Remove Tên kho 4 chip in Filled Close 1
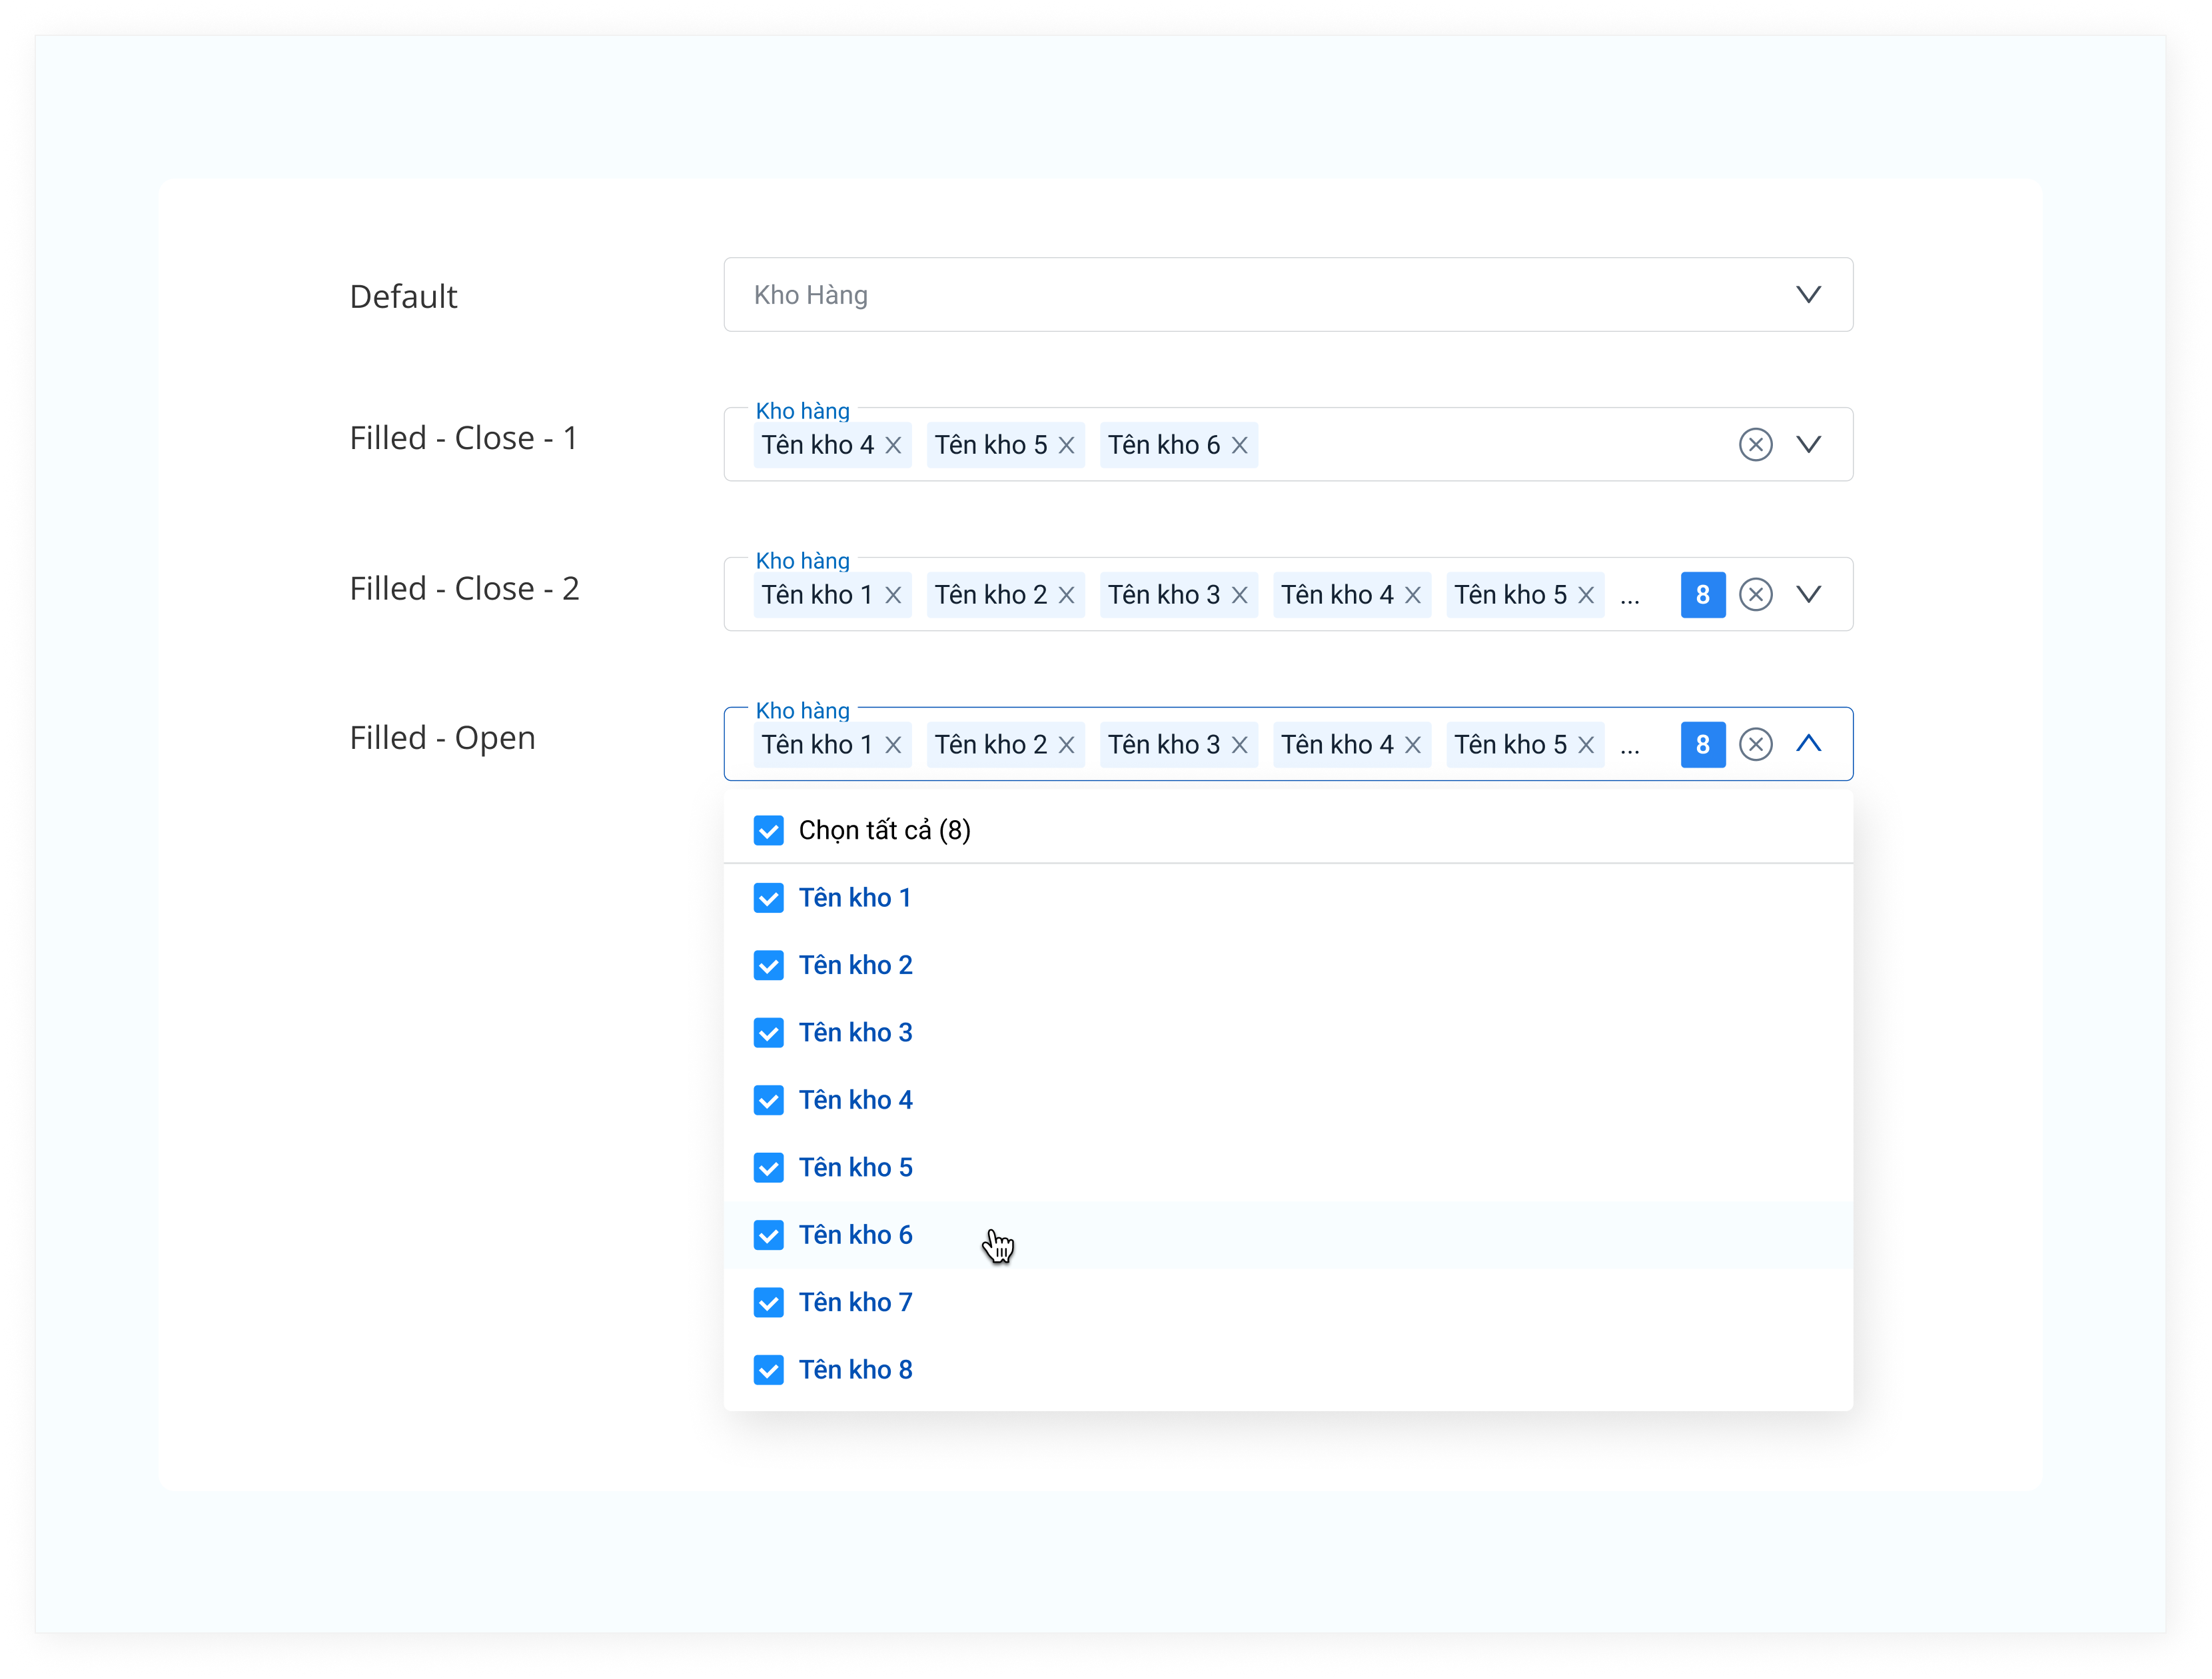The height and width of the screenshot is (1679, 2212). click(x=893, y=445)
